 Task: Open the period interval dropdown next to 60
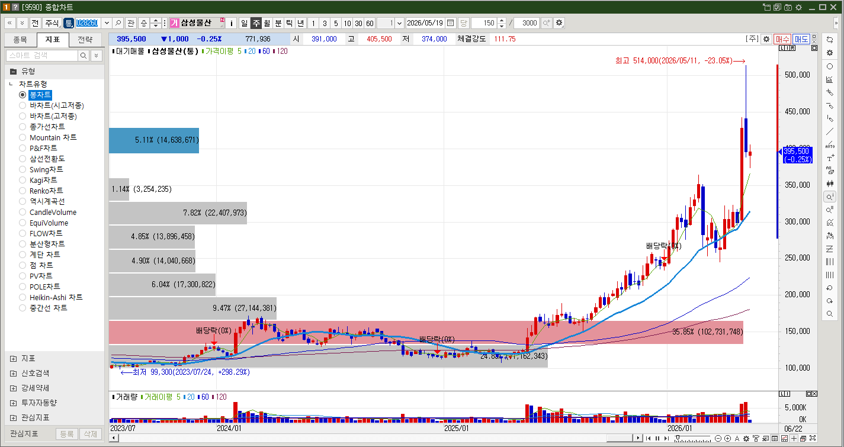(399, 23)
